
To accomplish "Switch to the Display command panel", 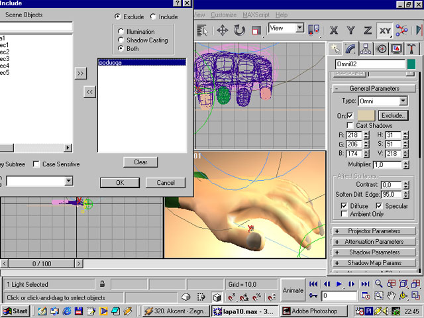I will [x=397, y=48].
